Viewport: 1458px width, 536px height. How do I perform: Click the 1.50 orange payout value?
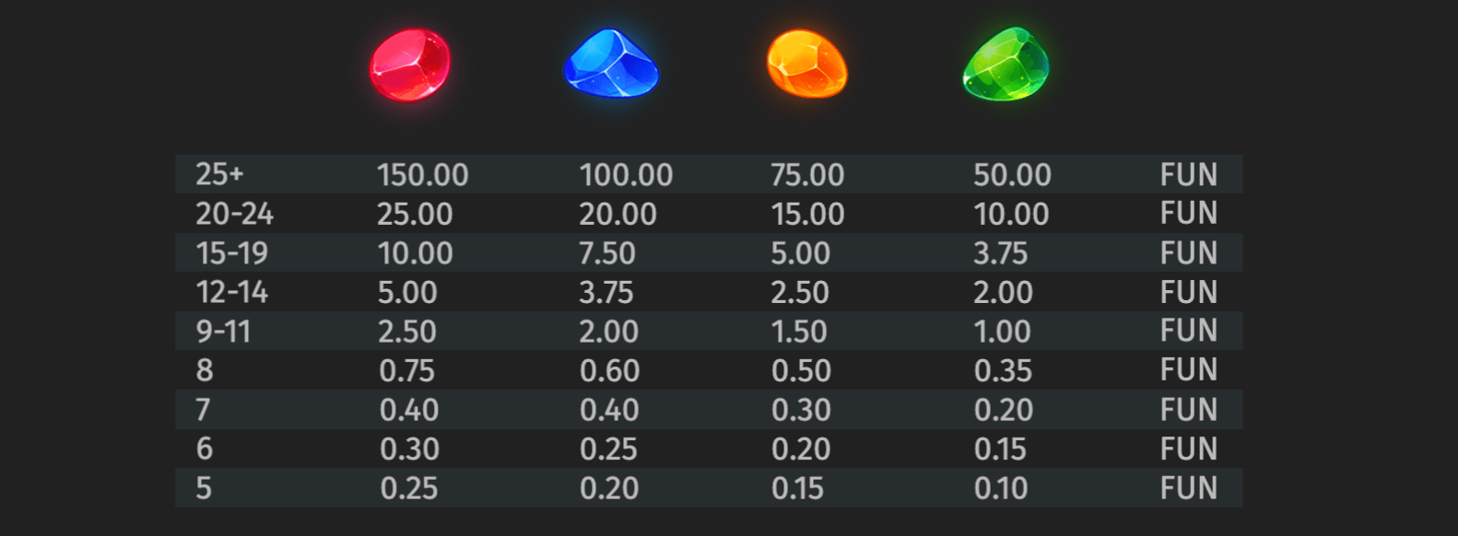click(798, 332)
